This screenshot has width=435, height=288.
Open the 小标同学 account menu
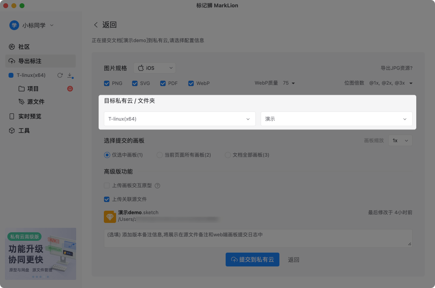pyautogui.click(x=32, y=25)
